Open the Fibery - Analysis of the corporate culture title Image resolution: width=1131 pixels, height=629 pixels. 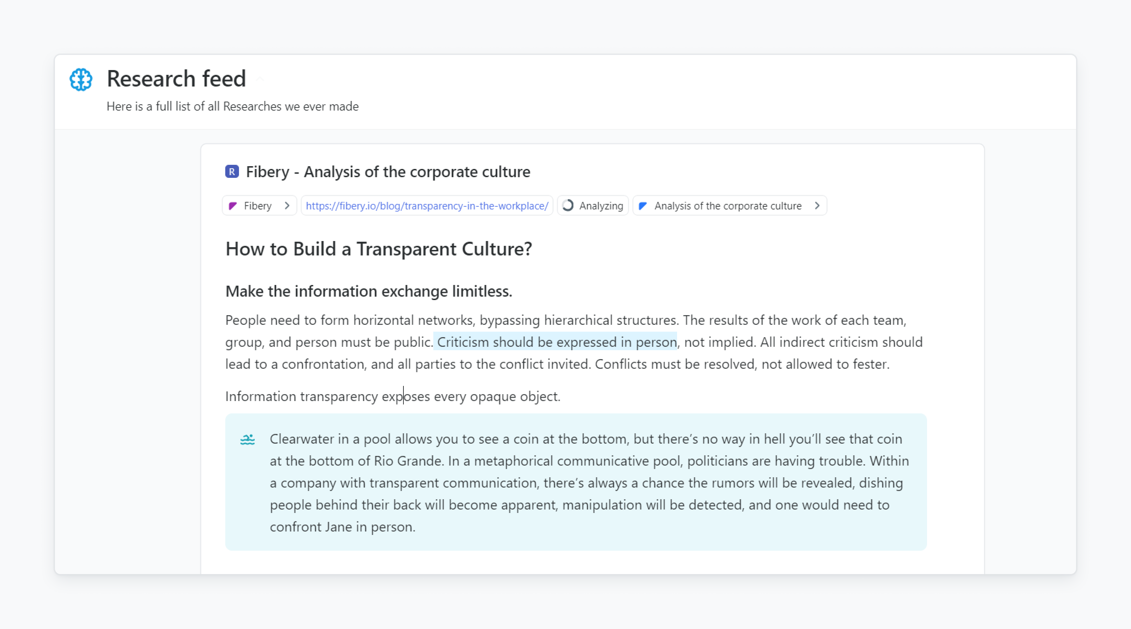(x=388, y=172)
